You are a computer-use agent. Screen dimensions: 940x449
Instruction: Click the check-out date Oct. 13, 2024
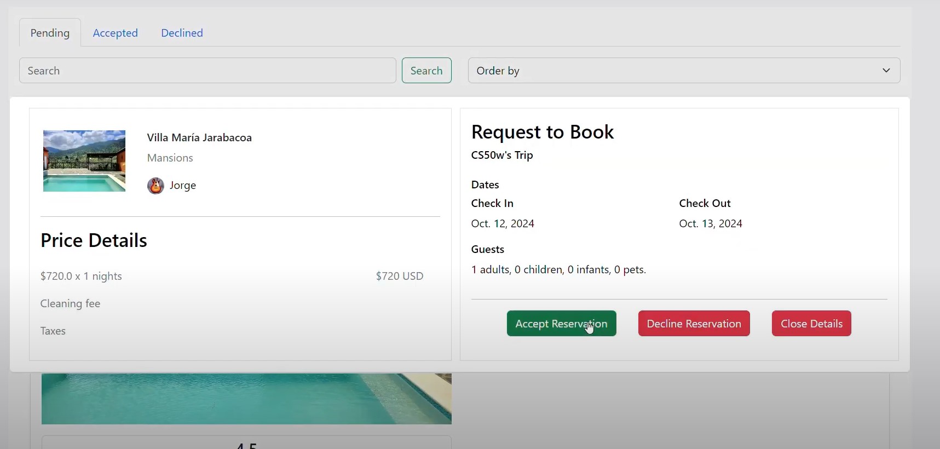pyautogui.click(x=711, y=223)
